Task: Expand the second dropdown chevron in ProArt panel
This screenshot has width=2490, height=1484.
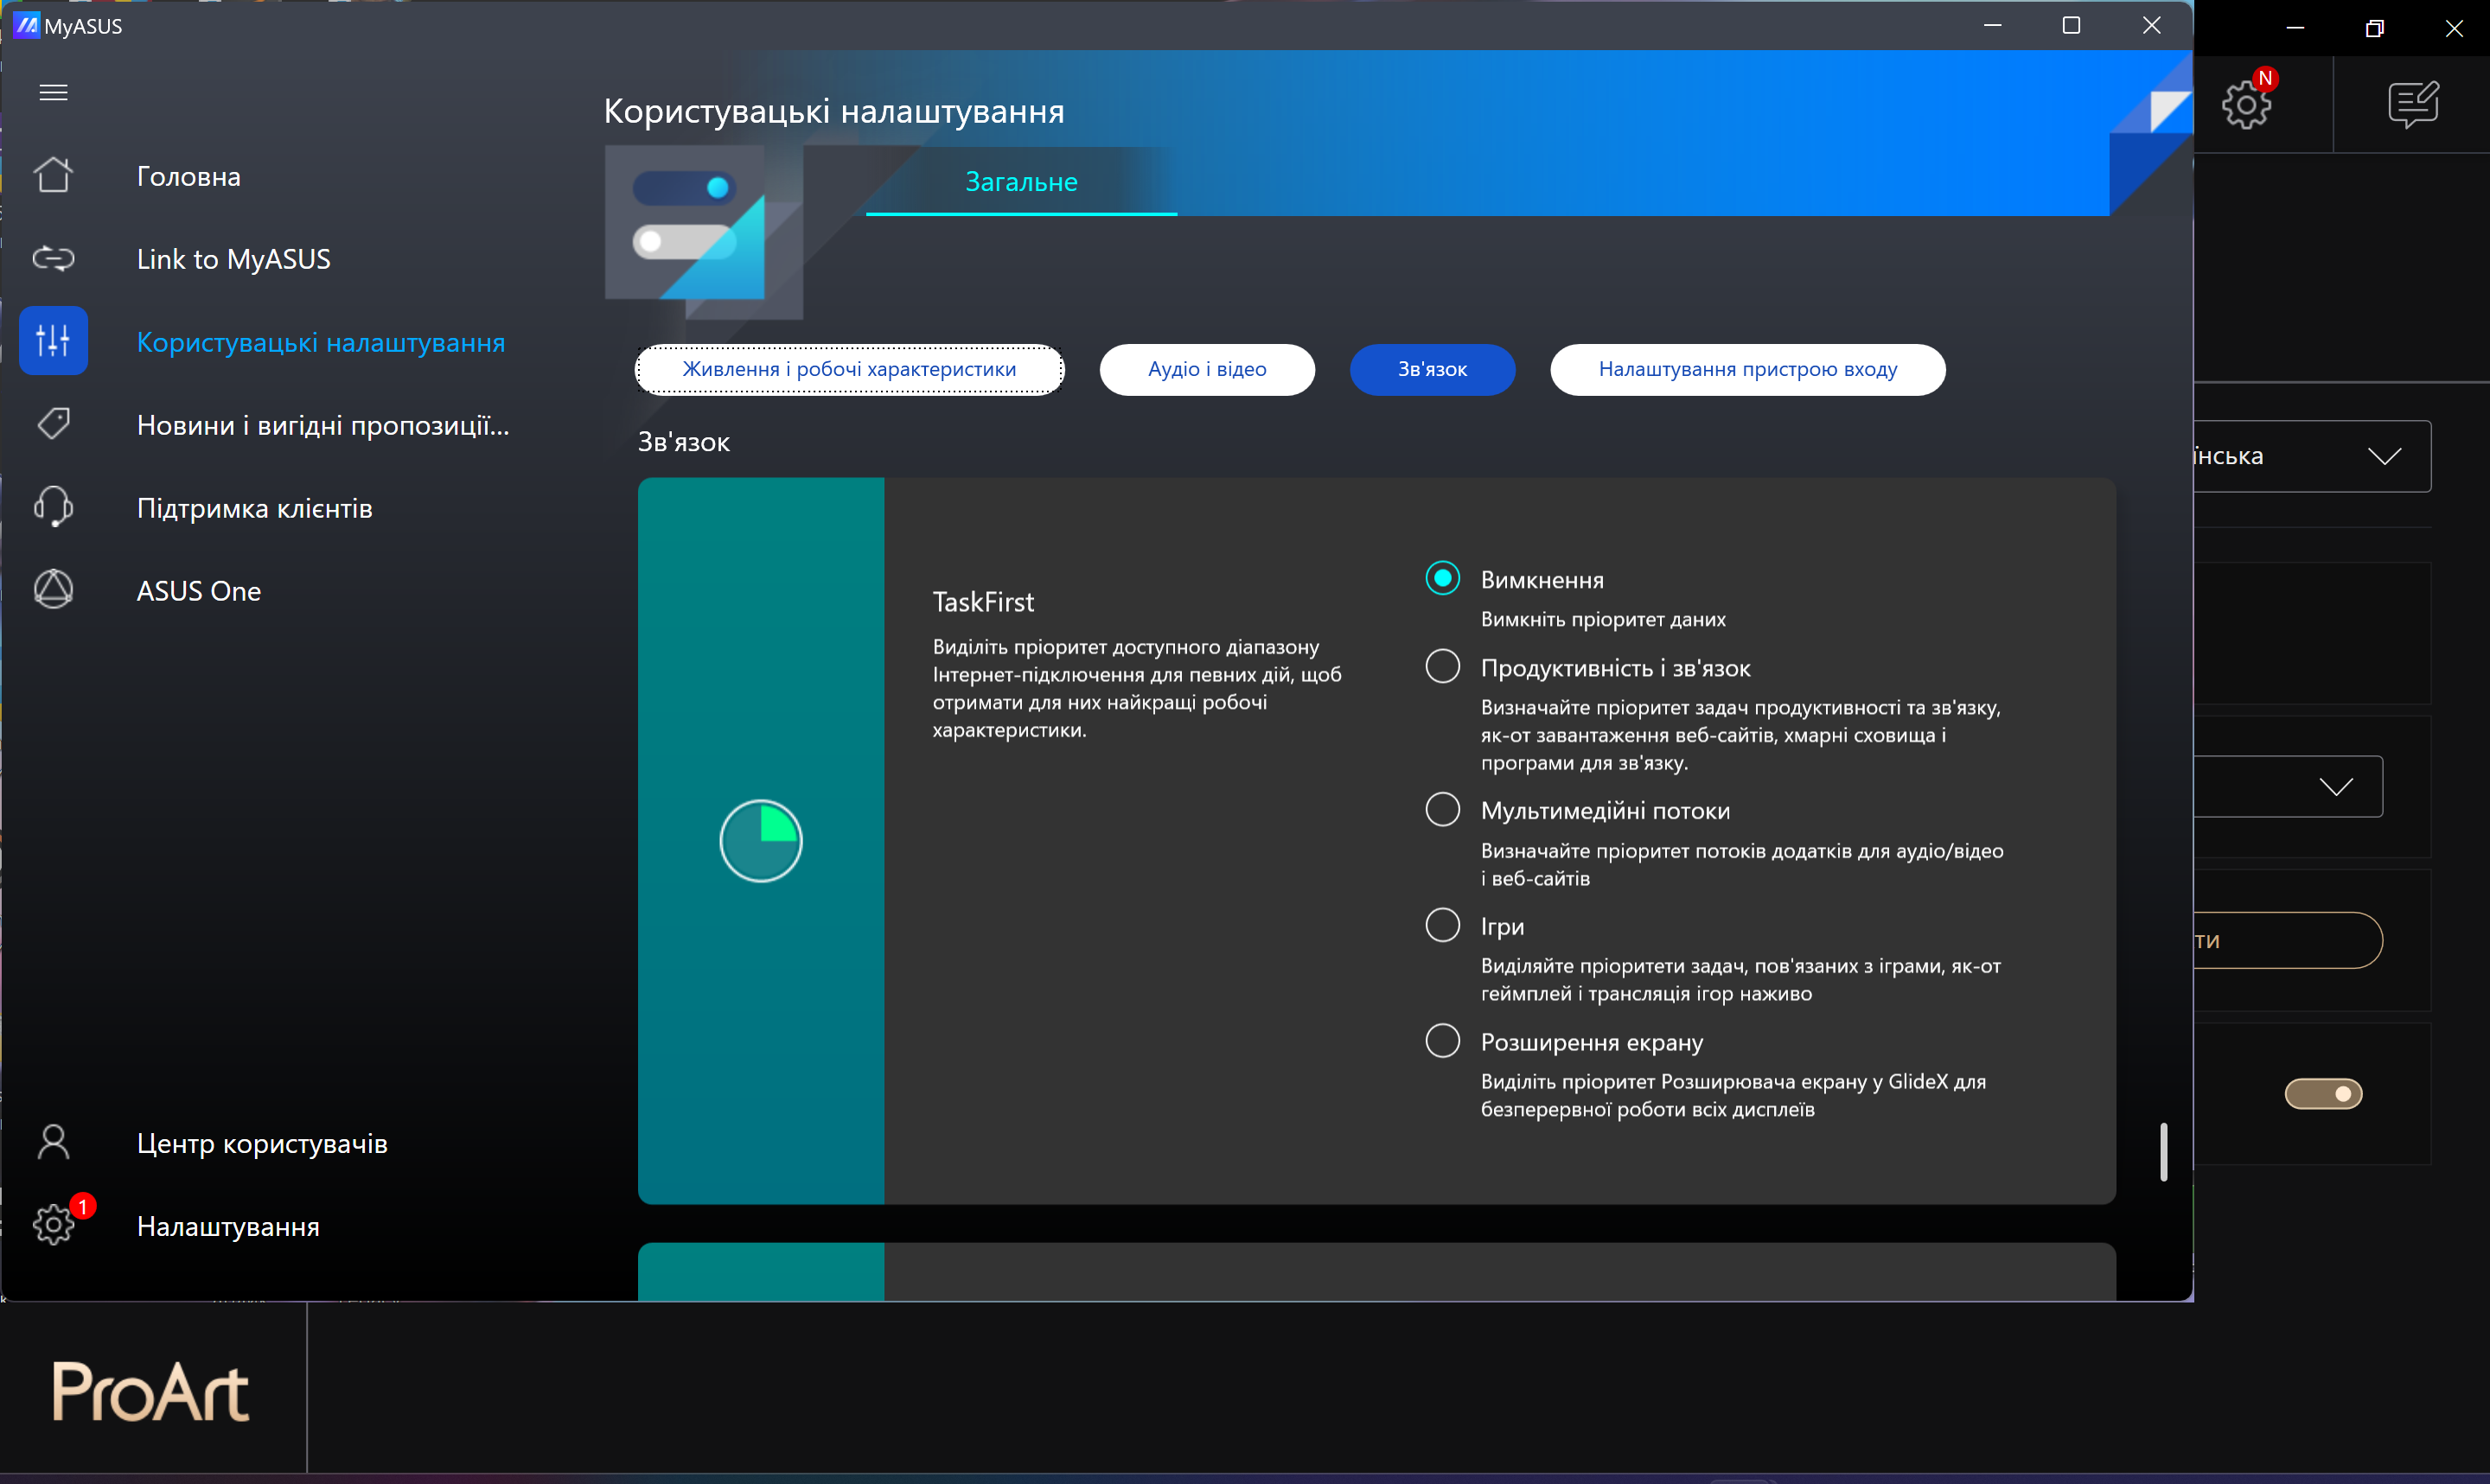Action: 2335,787
